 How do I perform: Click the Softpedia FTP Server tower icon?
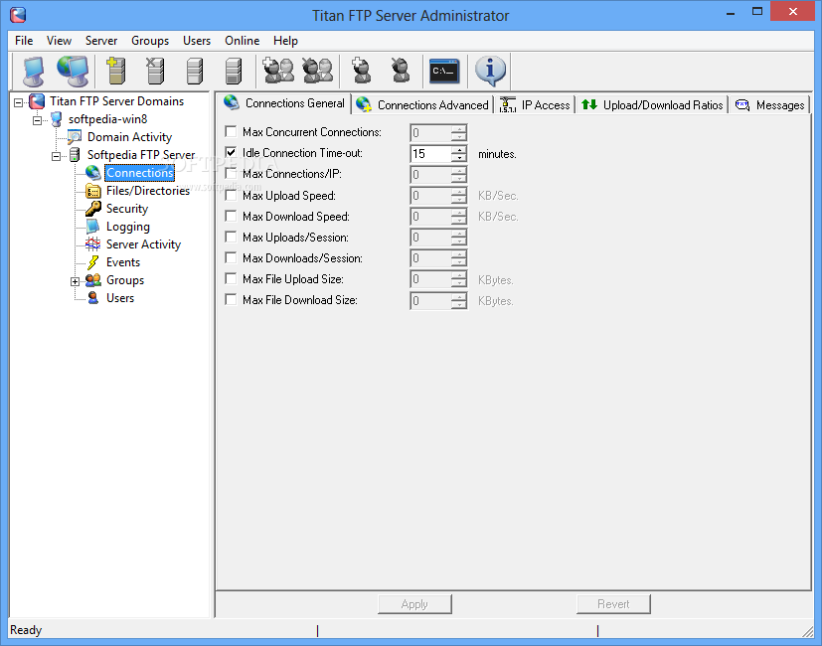75,155
